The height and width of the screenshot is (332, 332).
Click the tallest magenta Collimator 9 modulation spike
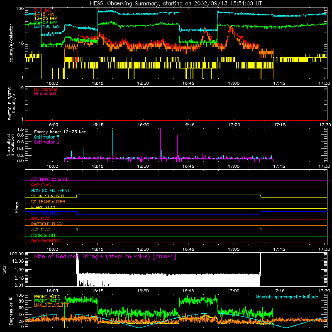tap(160, 144)
